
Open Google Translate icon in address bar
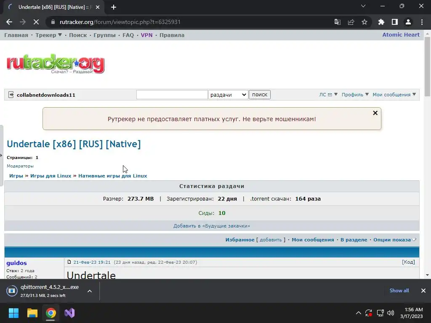click(x=337, y=22)
